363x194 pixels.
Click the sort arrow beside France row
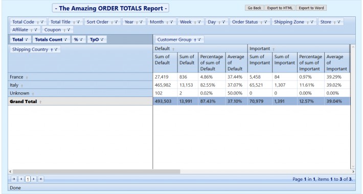27,78
